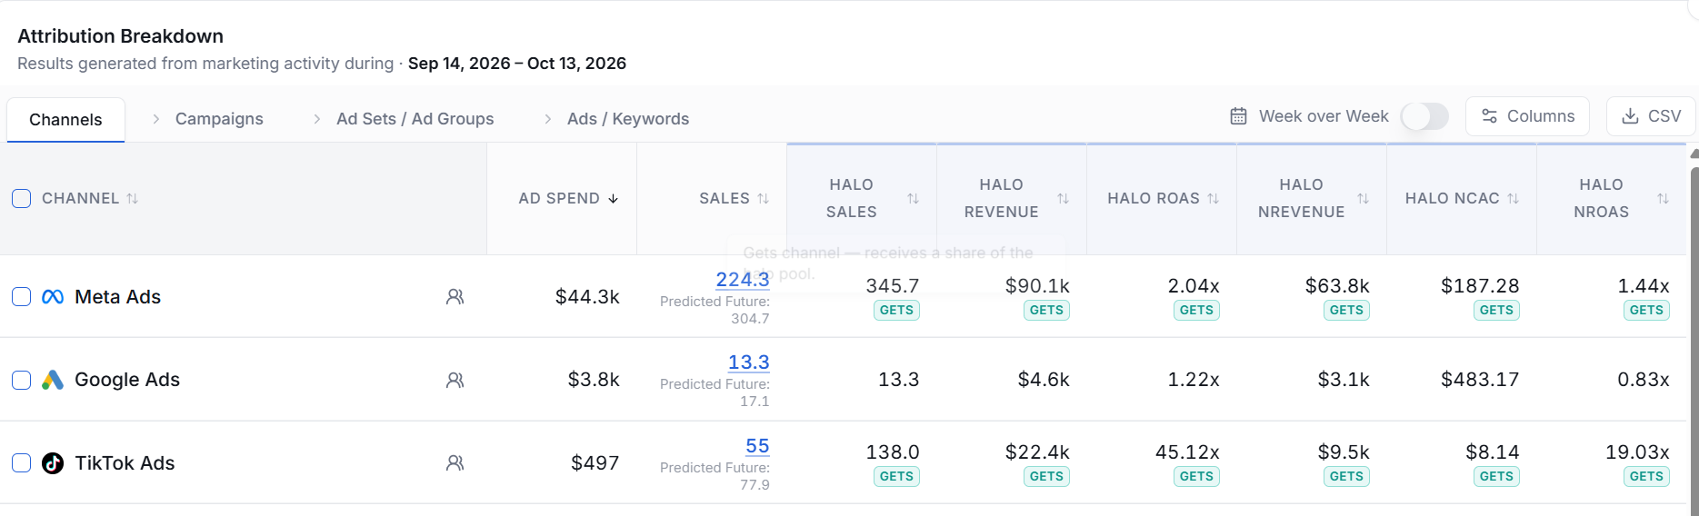The image size is (1699, 516).
Task: Open audience icon in TikTok Ads row
Action: 455,463
